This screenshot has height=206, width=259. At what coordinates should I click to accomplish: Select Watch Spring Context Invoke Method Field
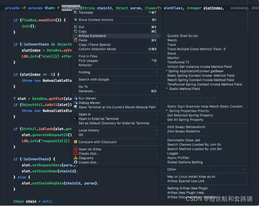[204, 80]
